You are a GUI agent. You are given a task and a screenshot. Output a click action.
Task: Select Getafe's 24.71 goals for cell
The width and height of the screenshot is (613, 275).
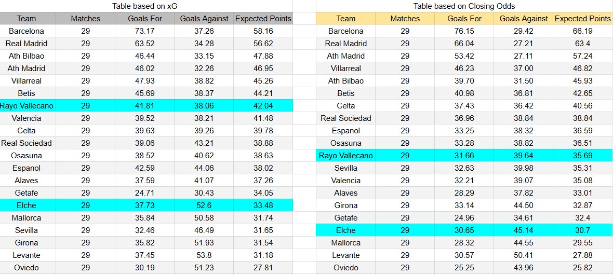coord(145,193)
